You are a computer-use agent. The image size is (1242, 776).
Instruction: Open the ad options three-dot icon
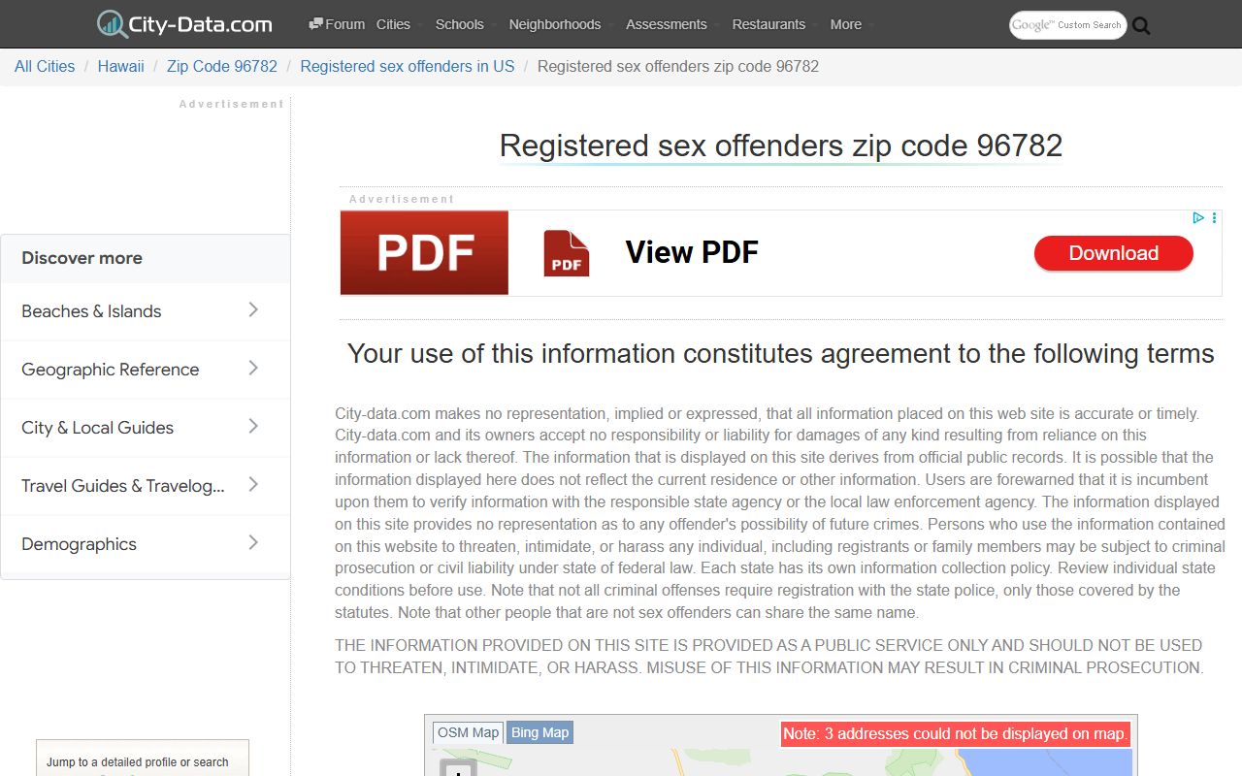click(1214, 218)
